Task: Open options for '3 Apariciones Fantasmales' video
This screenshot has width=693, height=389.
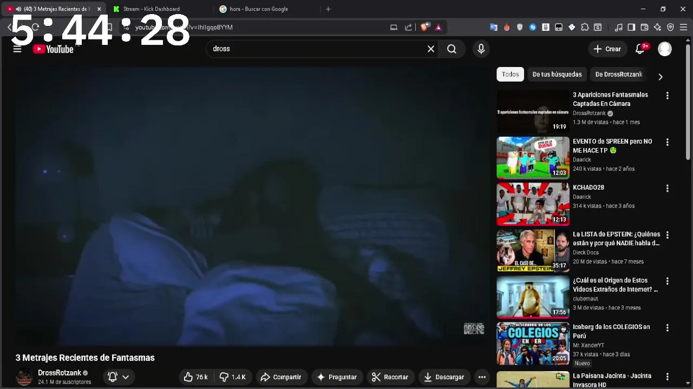Action: tap(667, 96)
